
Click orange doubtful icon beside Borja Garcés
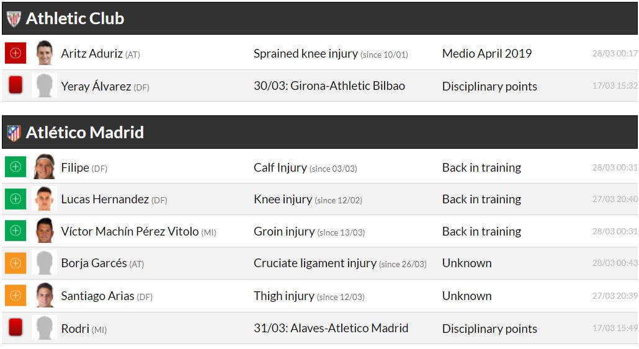click(16, 263)
